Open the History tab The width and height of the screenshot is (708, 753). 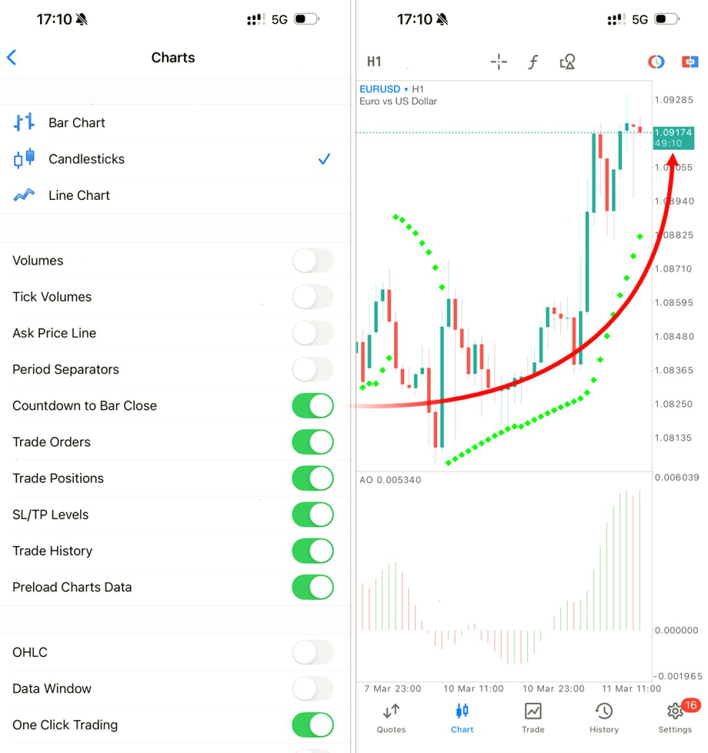pos(604,718)
